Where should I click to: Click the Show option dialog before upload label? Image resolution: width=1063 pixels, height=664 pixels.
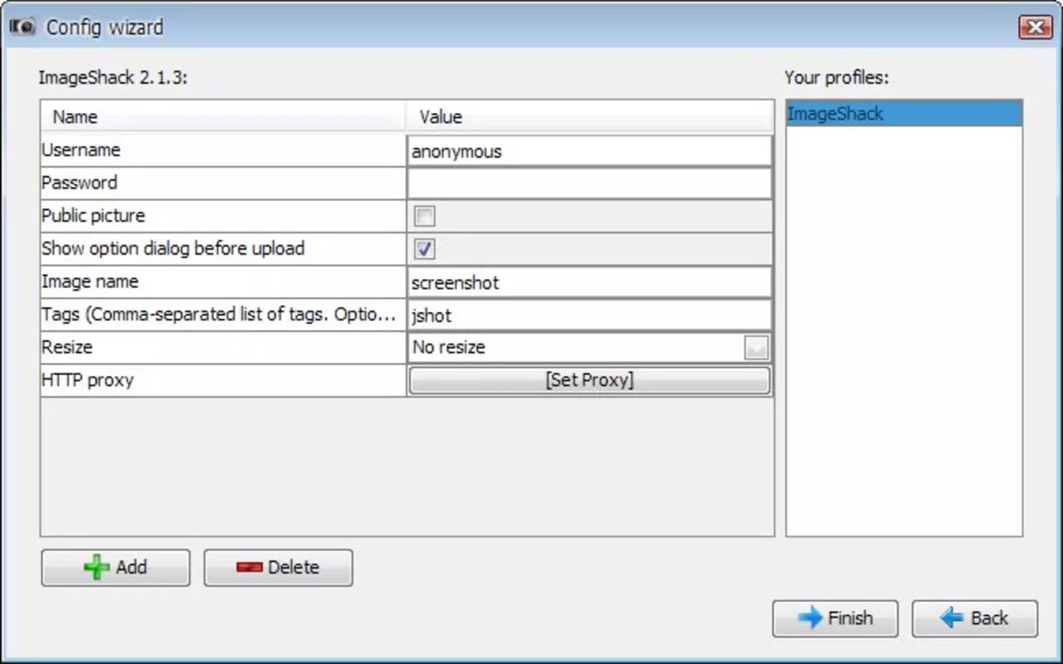pos(173,248)
